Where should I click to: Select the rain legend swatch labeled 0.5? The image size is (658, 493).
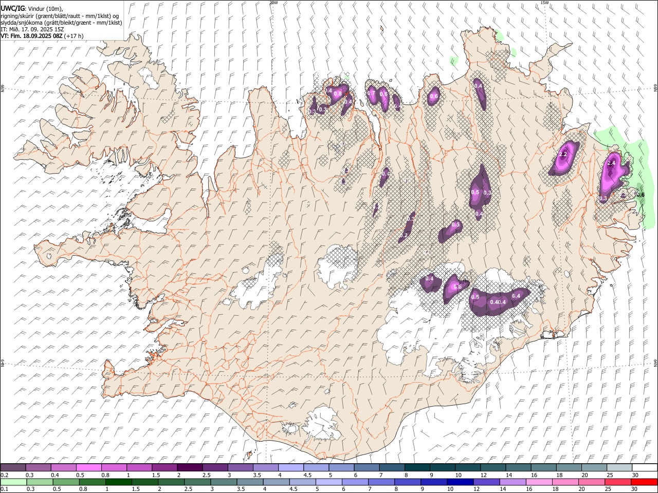(66, 482)
